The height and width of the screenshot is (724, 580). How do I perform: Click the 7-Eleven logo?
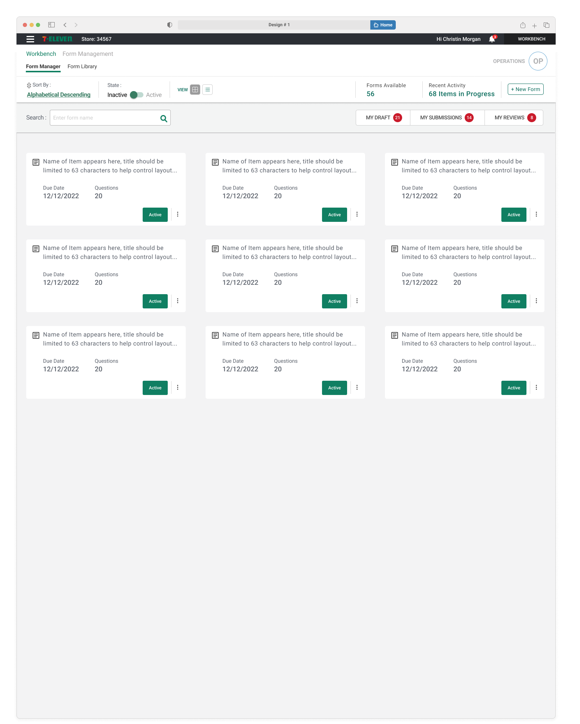57,39
